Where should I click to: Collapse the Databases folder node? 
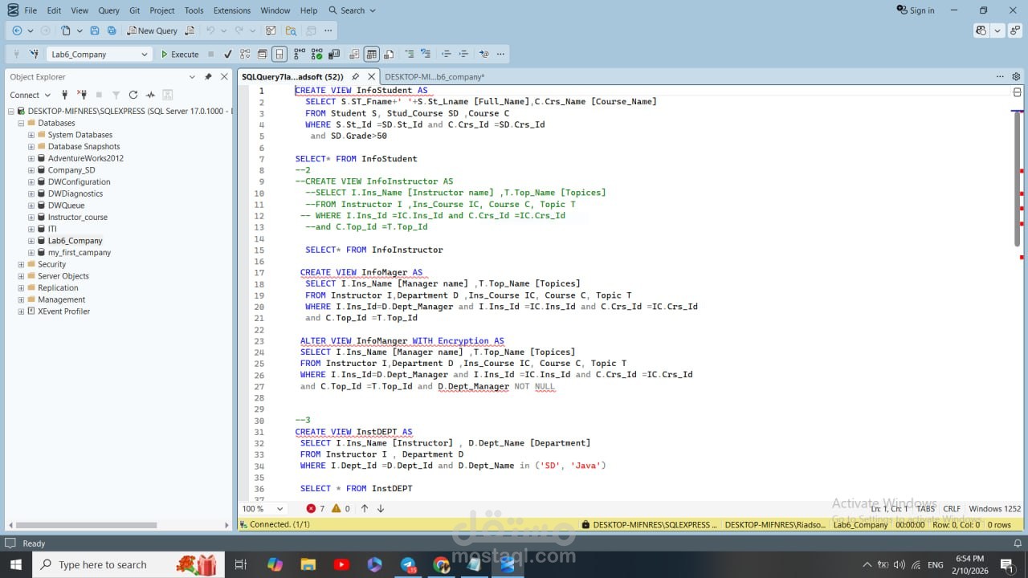[21, 123]
